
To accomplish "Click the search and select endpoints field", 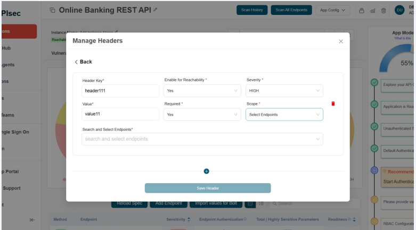I will (x=202, y=139).
